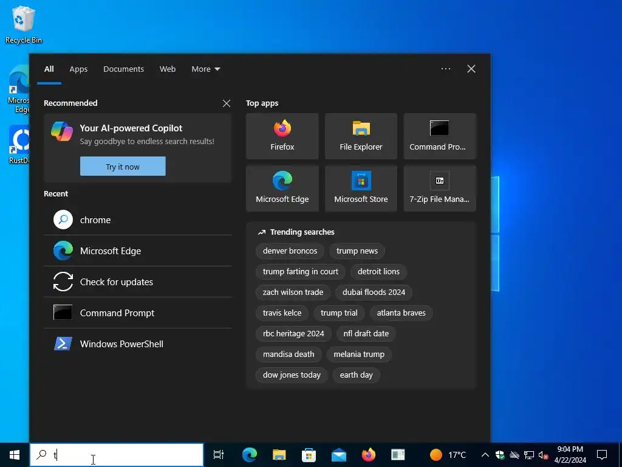Open Microsoft Store from the taskbar

click(x=309, y=455)
